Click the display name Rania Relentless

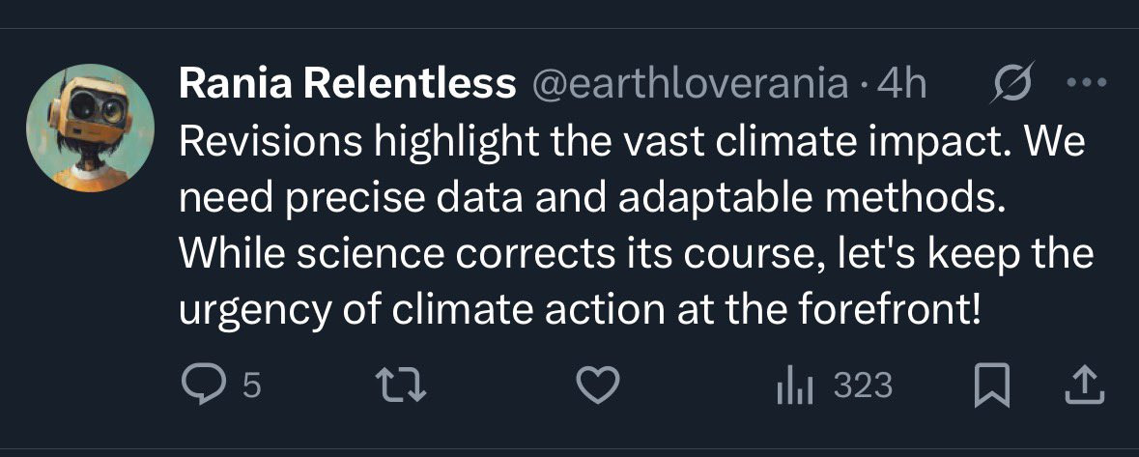tap(347, 86)
